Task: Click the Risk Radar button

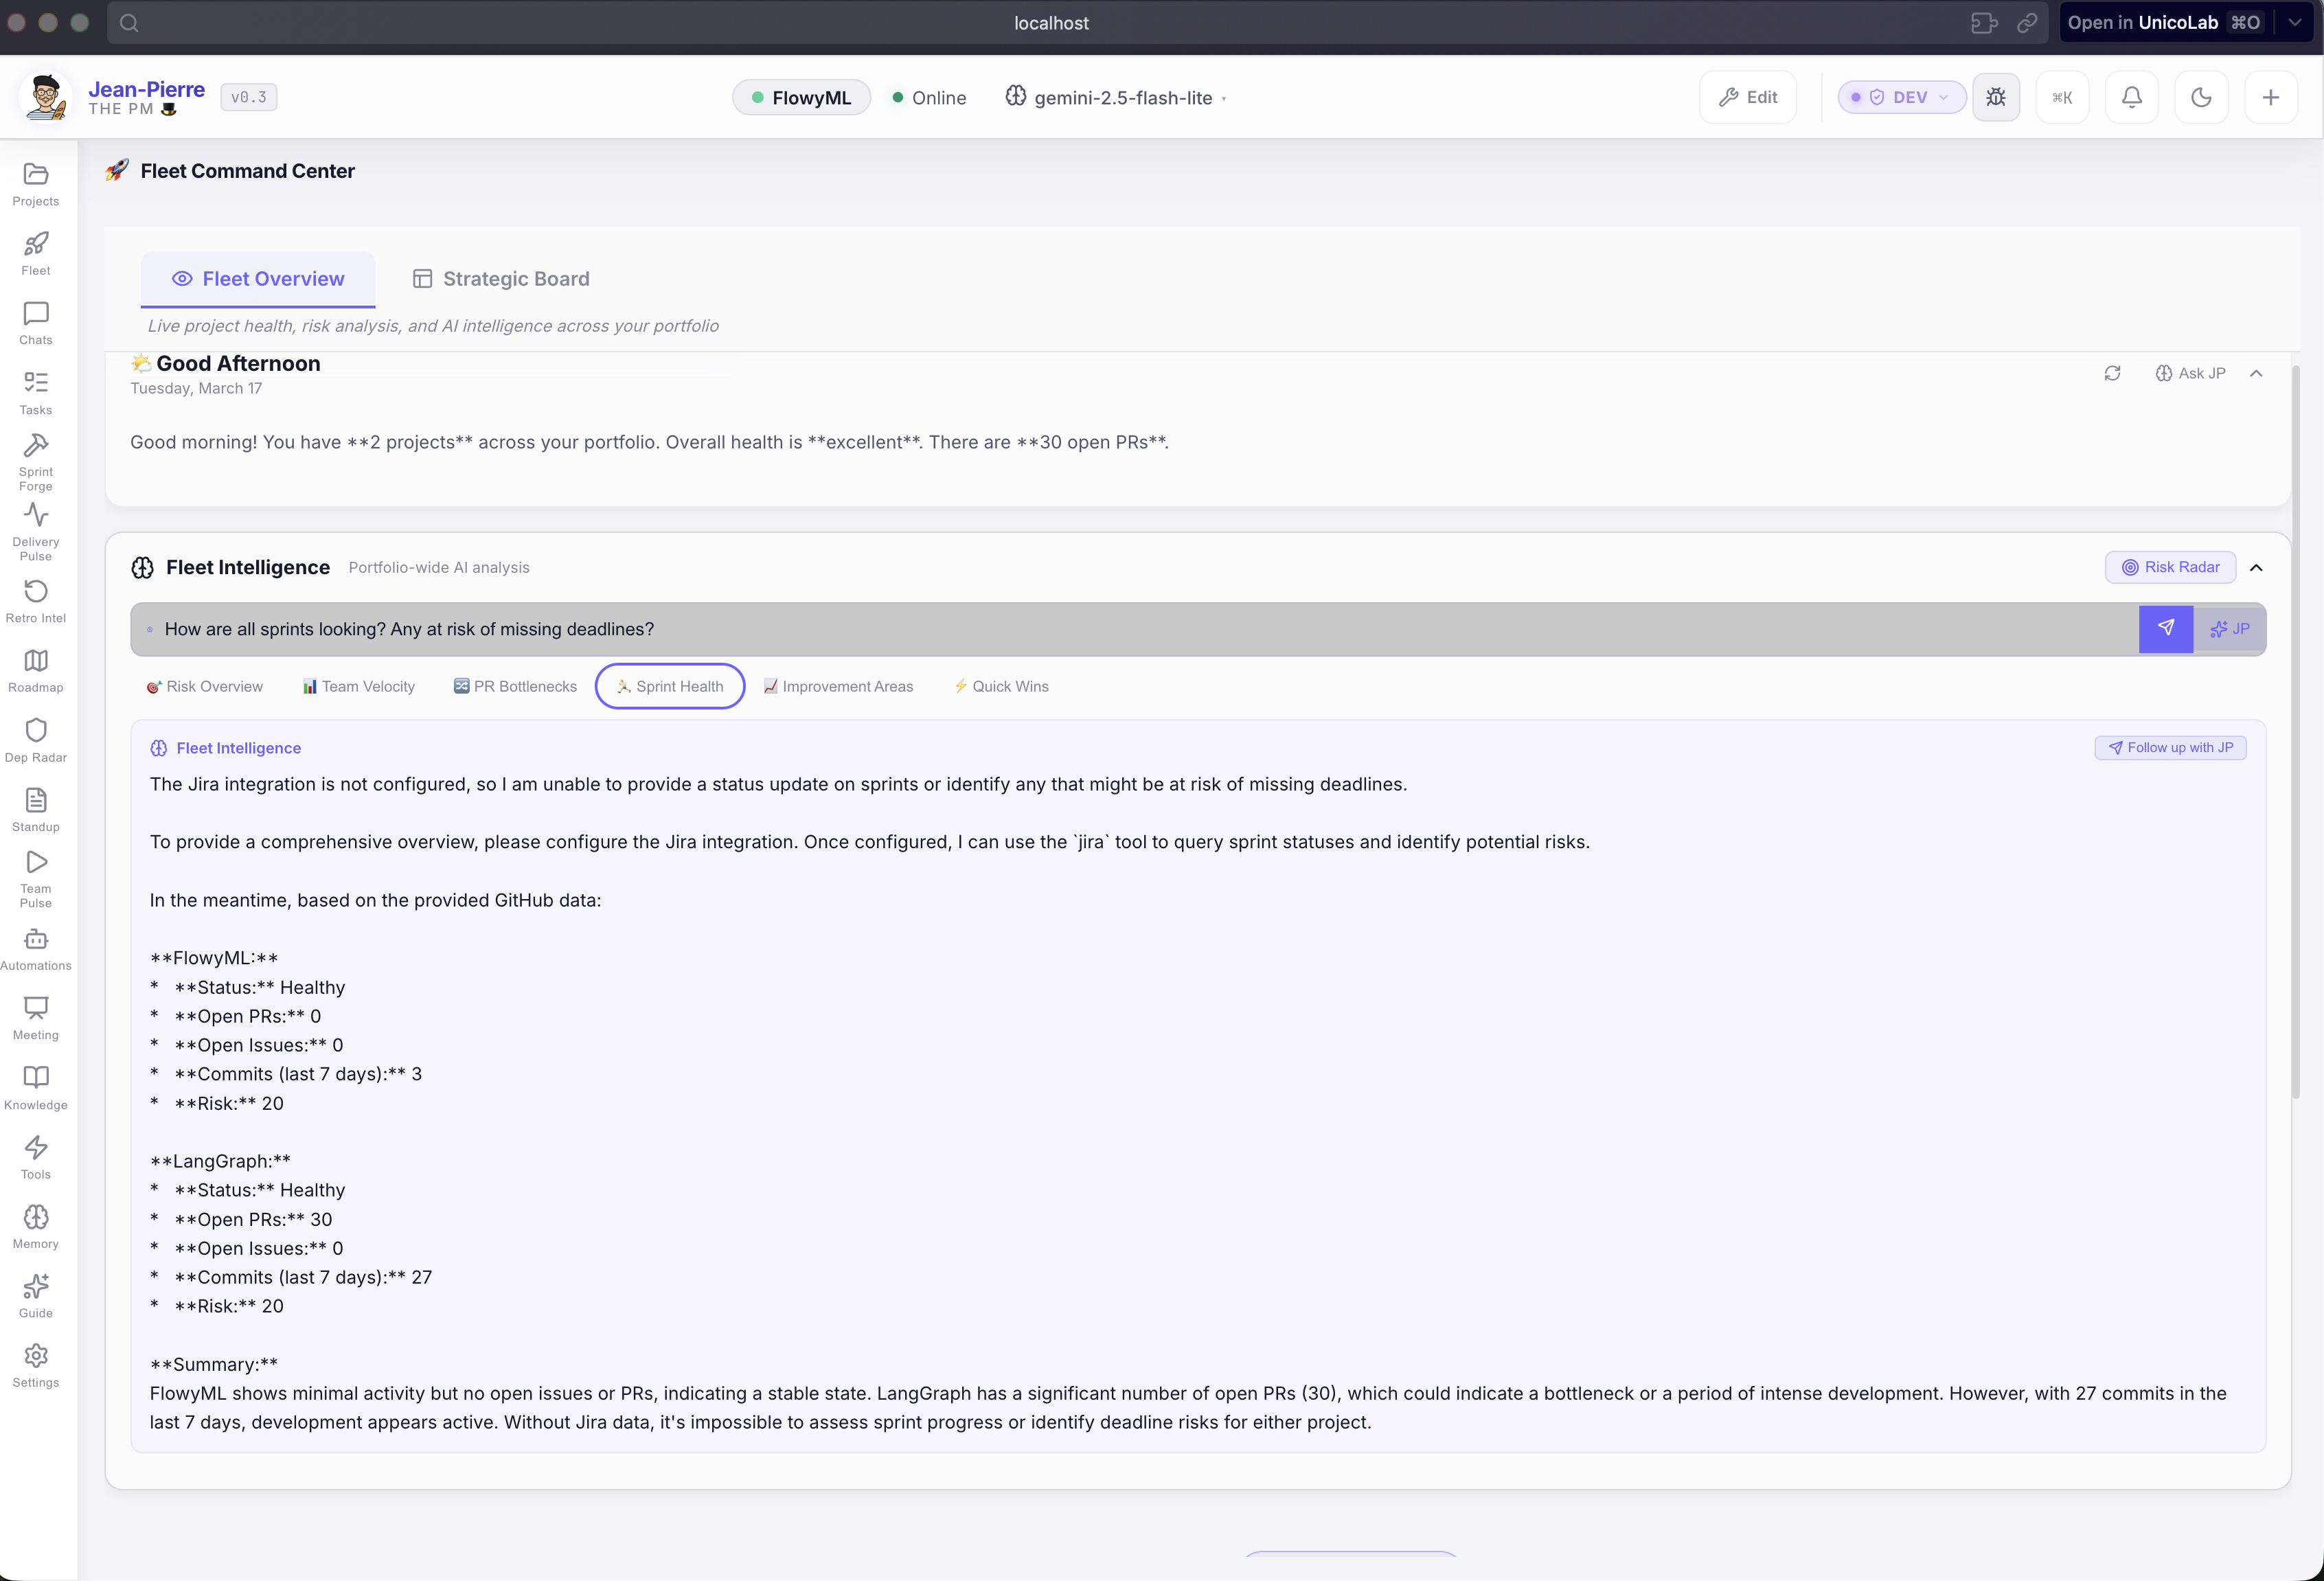Action: coord(2170,567)
